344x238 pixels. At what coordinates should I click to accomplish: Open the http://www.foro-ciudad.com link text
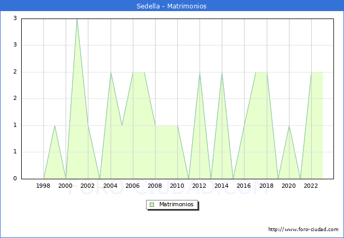(x=303, y=230)
